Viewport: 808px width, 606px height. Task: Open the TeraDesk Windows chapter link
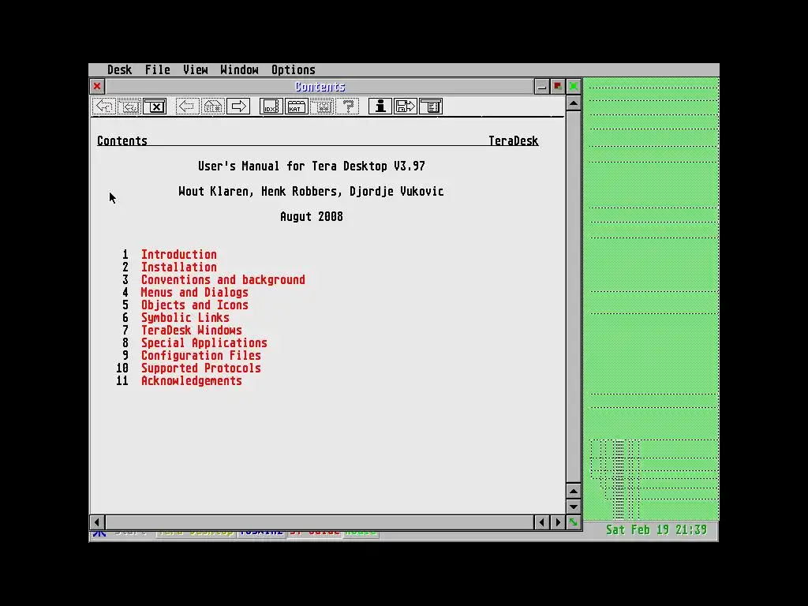click(x=191, y=331)
